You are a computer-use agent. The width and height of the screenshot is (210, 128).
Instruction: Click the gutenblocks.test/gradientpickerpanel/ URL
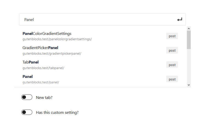coord(52,54)
